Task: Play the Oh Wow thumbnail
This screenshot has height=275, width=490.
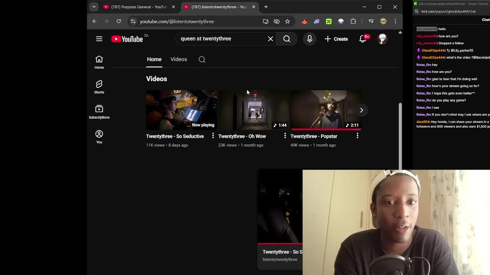Action: [x=254, y=110]
